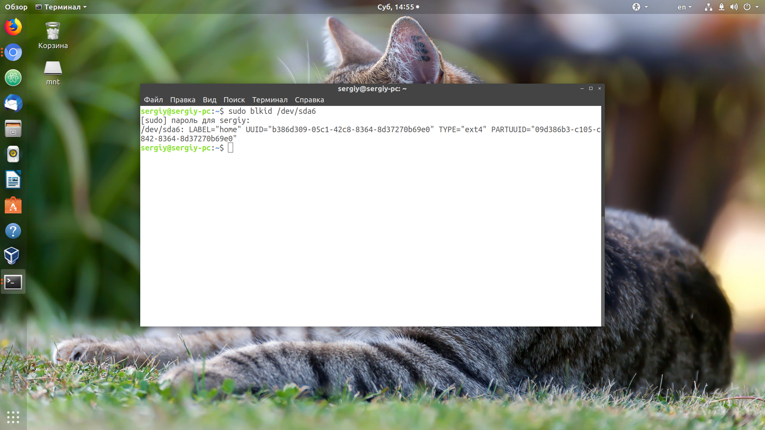The image size is (765, 430).
Task: Launch VirtualBox from the dock
Action: (x=12, y=256)
